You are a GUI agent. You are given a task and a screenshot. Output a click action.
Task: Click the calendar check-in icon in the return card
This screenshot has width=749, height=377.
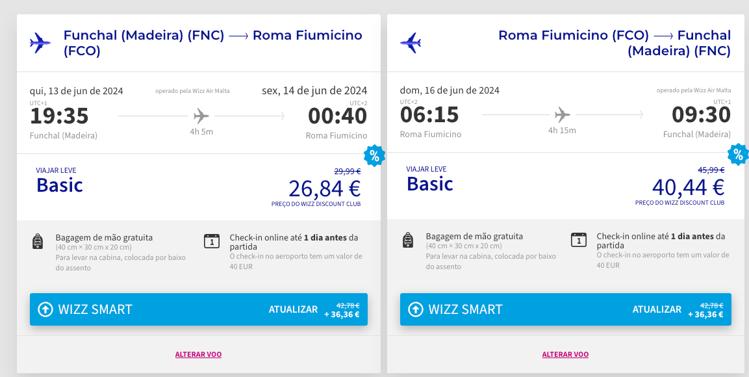578,239
